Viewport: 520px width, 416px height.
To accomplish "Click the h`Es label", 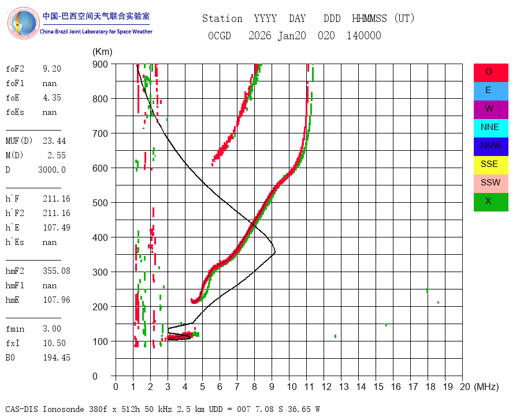I will coord(15,242).
